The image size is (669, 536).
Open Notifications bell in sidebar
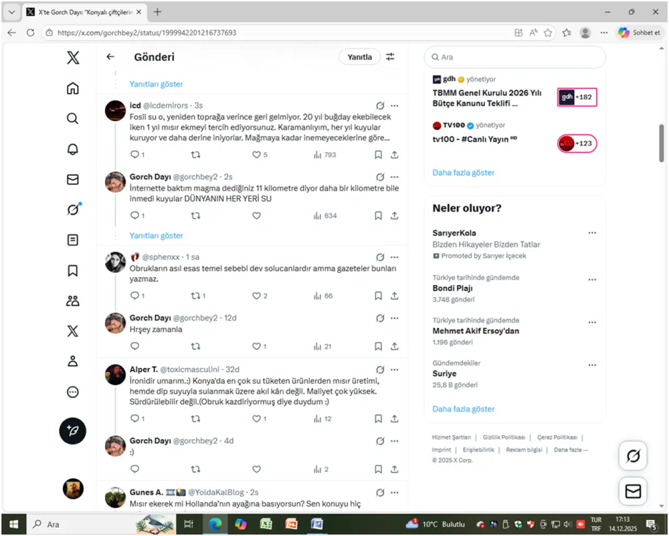tap(73, 149)
